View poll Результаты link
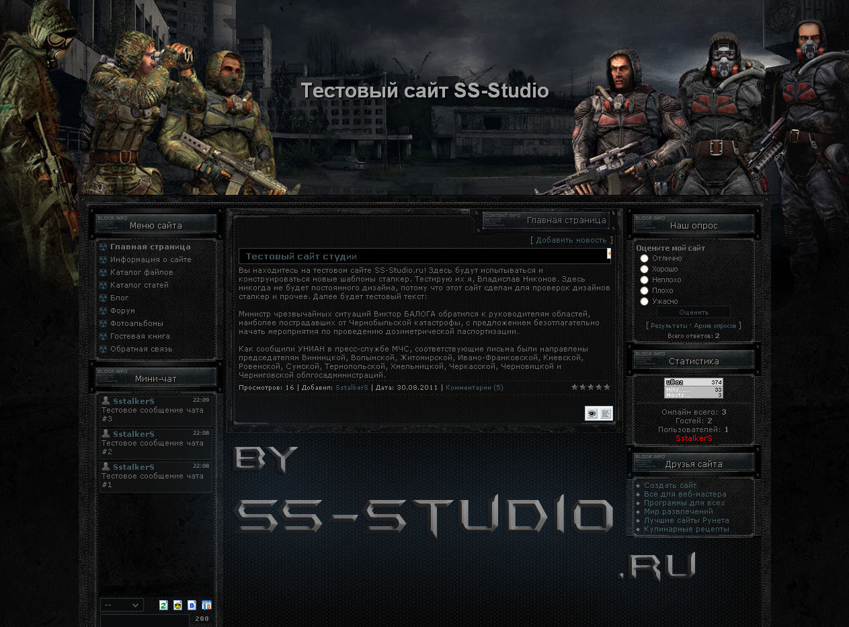This screenshot has width=849, height=627. coord(669,325)
